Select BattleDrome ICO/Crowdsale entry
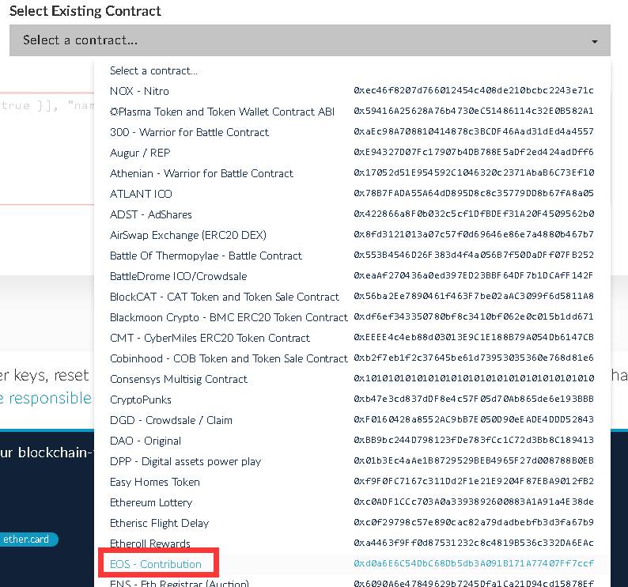 [353, 276]
